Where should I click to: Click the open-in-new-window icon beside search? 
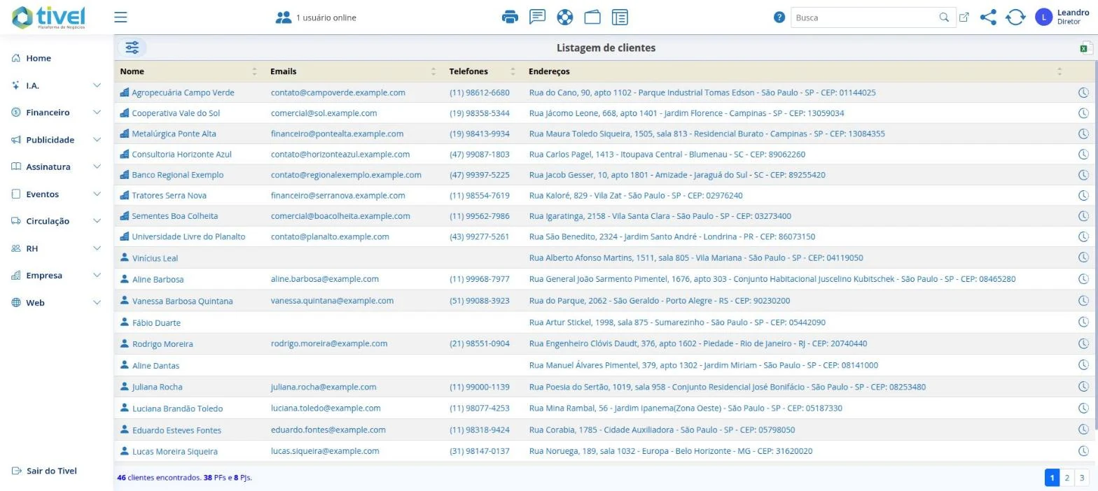[x=964, y=17]
